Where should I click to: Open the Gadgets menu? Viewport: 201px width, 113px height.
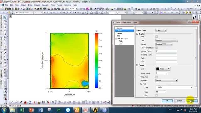click(45, 5)
